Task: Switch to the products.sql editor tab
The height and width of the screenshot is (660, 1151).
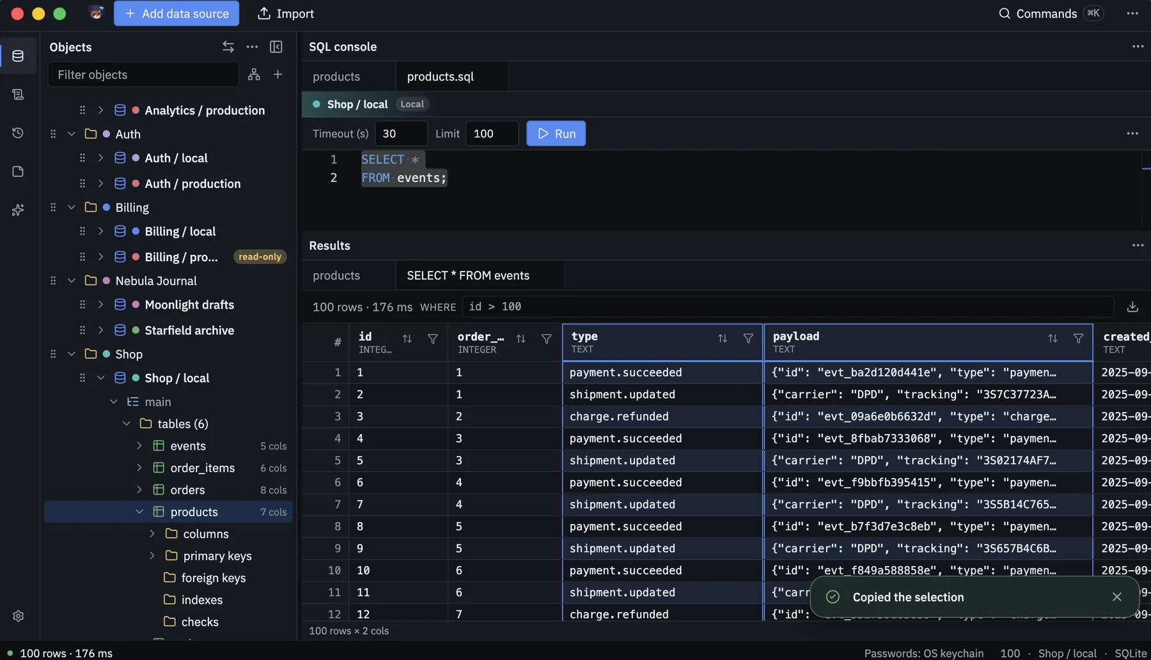Action: pos(452,77)
